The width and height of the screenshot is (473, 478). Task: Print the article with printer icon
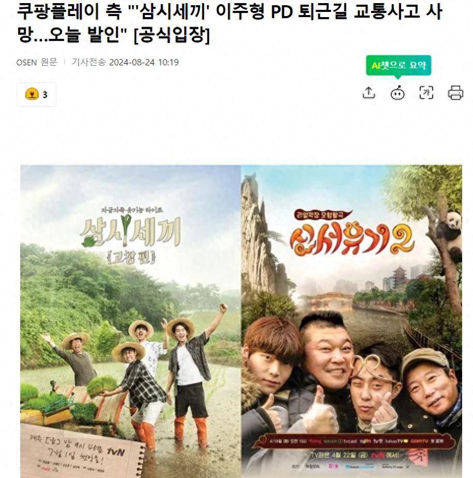(x=455, y=93)
